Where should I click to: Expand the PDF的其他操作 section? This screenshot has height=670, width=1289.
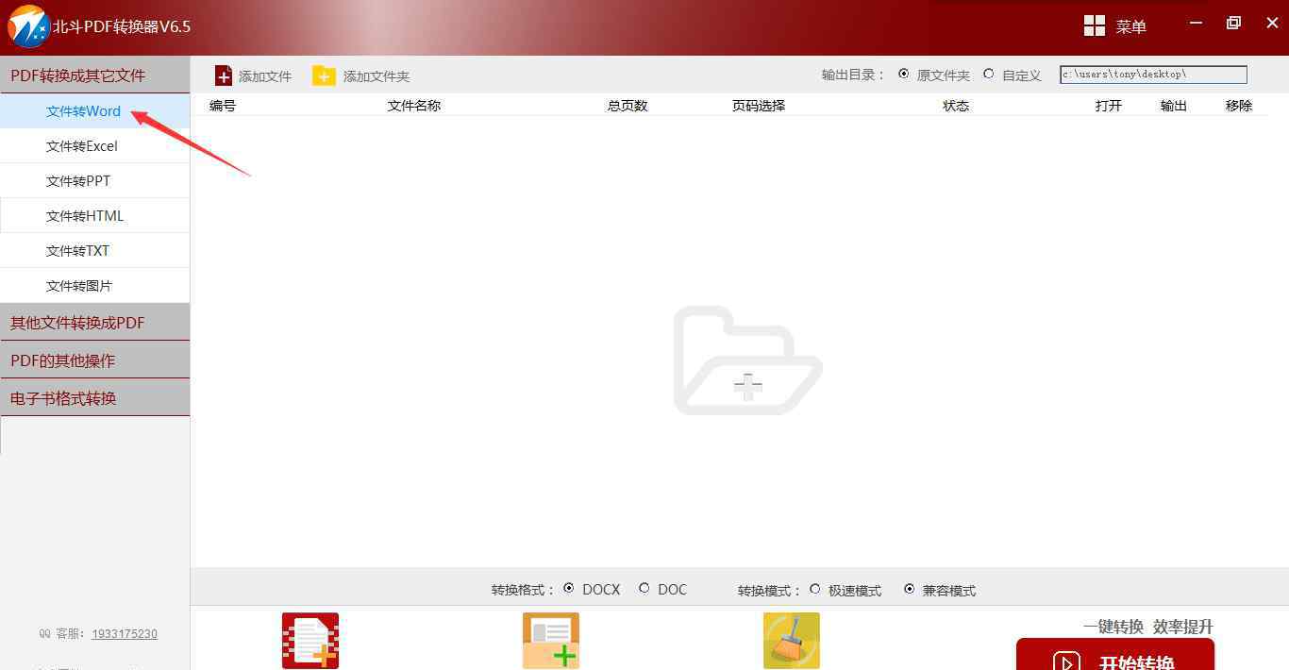coord(94,360)
